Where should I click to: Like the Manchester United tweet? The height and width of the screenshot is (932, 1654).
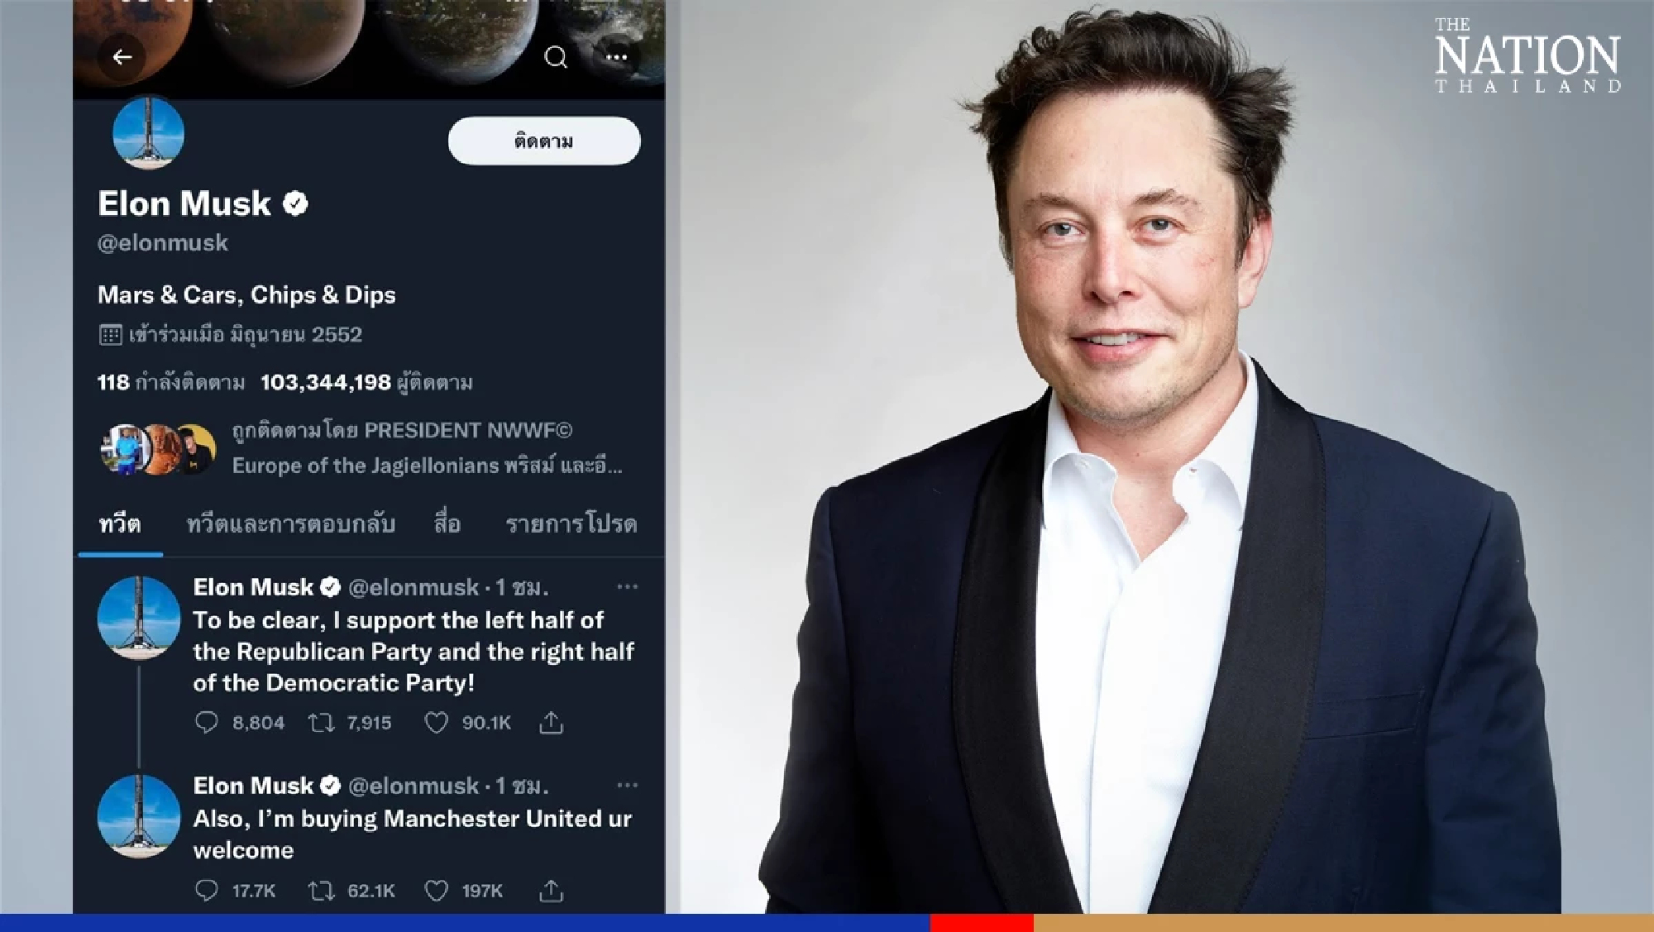tap(438, 891)
